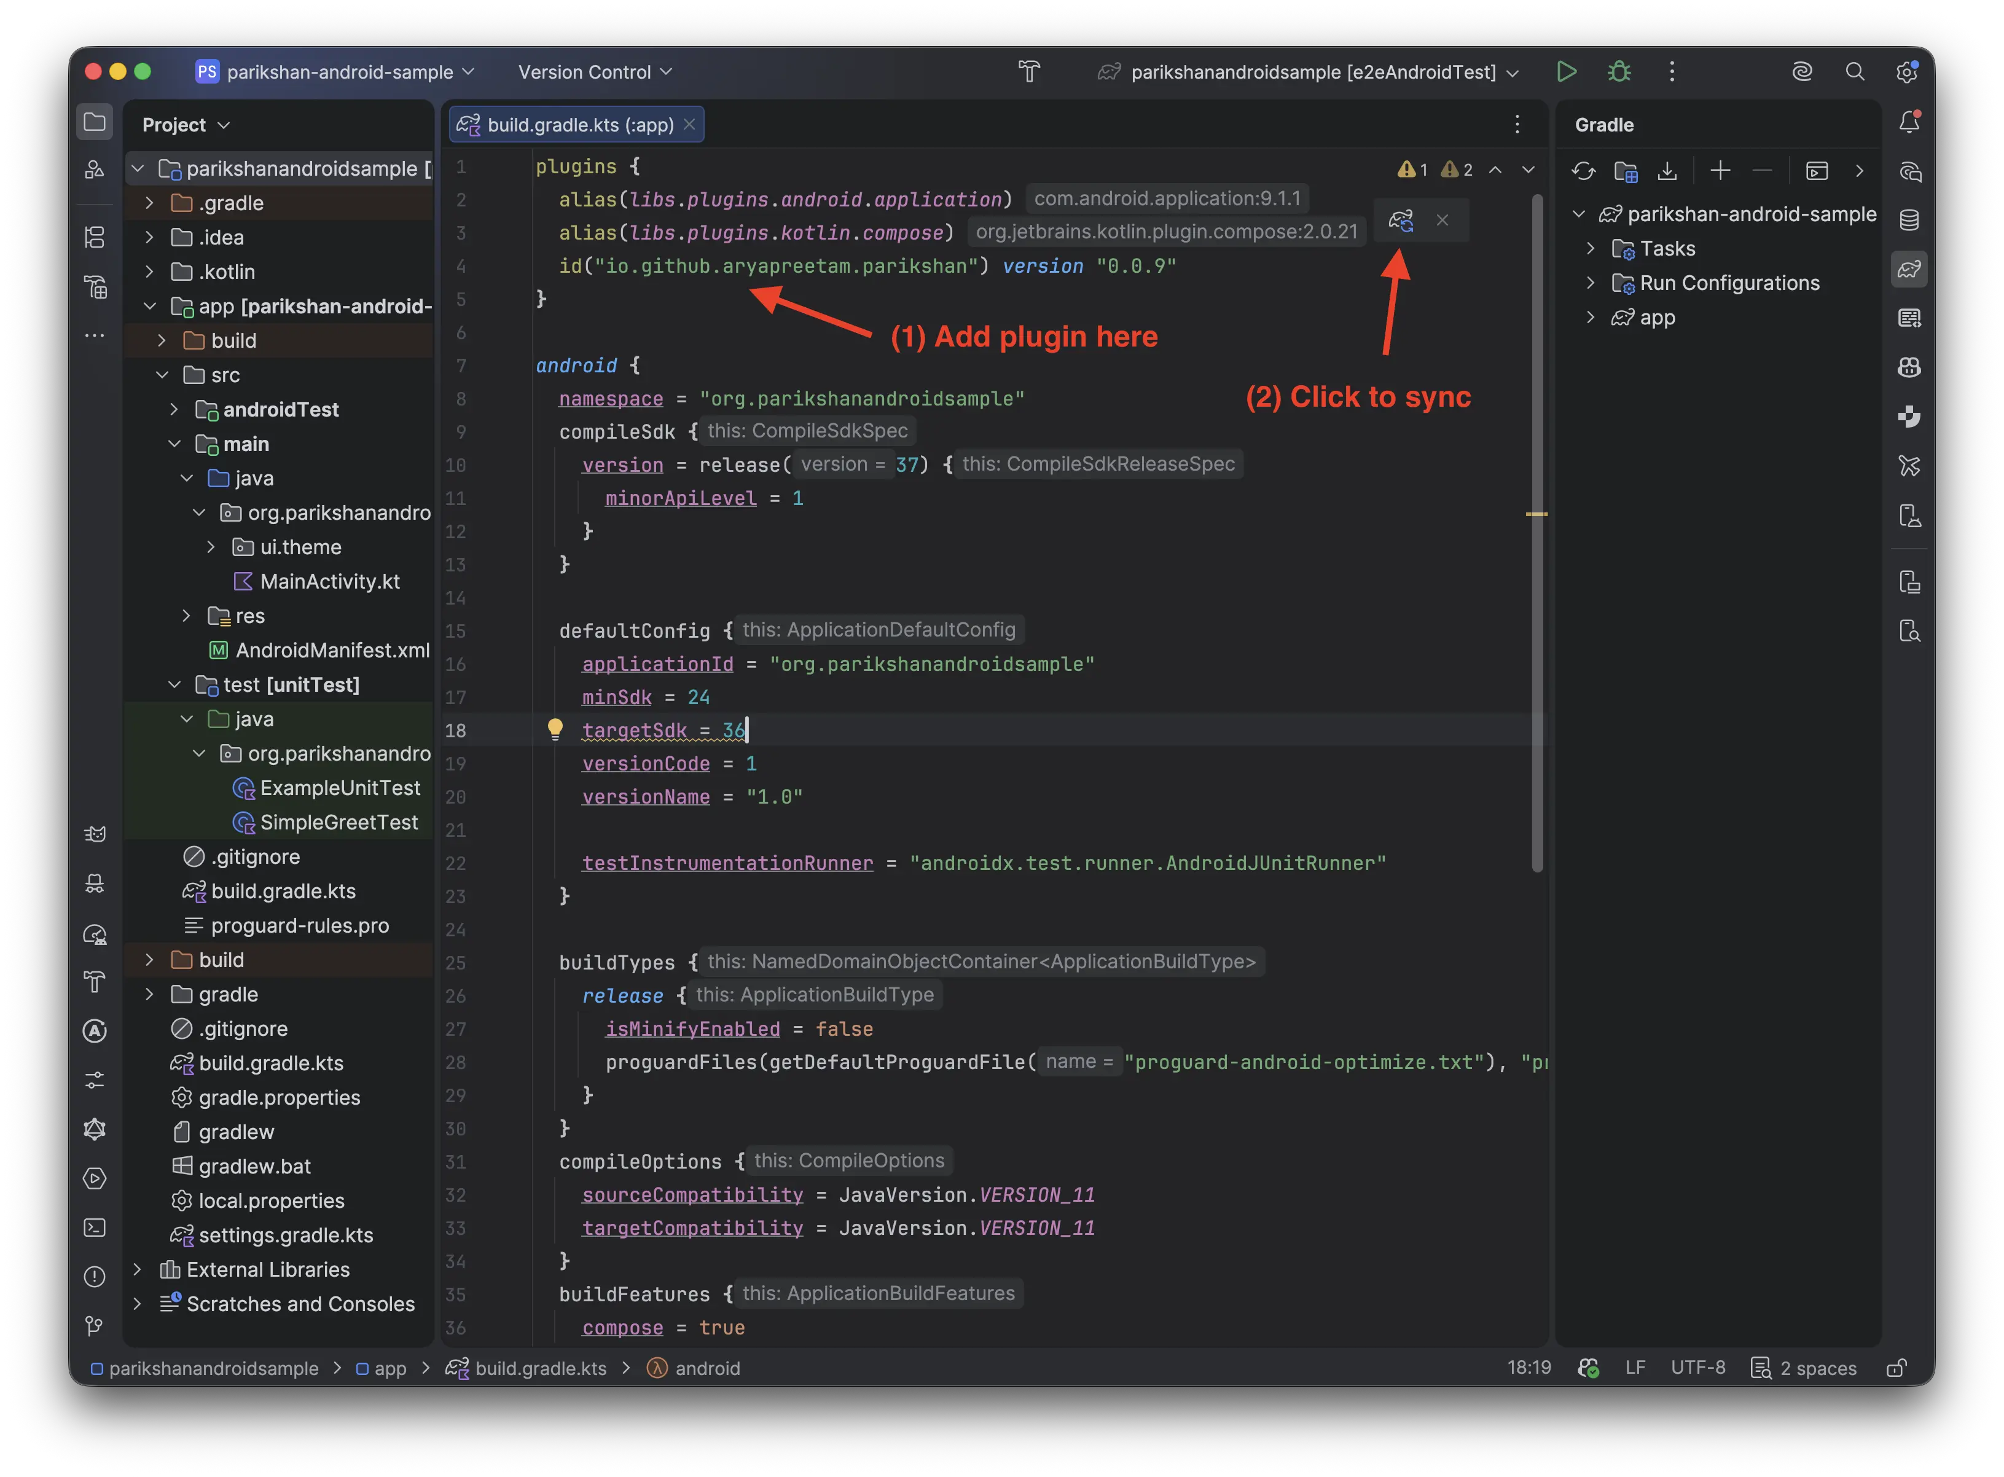Click the app breadcrumb in status bar
The width and height of the screenshot is (2004, 1477).
tap(381, 1368)
